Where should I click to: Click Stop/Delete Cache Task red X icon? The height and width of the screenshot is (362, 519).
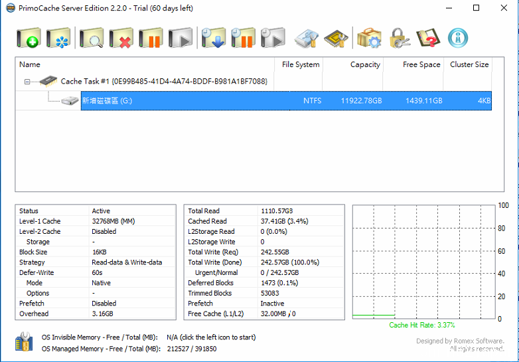pyautogui.click(x=121, y=38)
